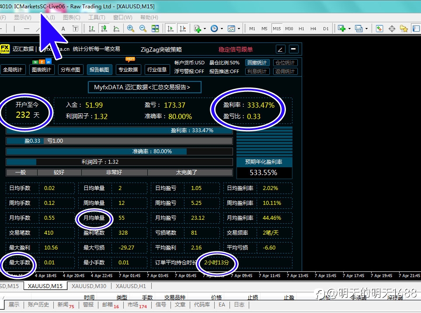Toggle 报告推送:OFF setting
The width and height of the screenshot is (421, 313).
tap(224, 71)
